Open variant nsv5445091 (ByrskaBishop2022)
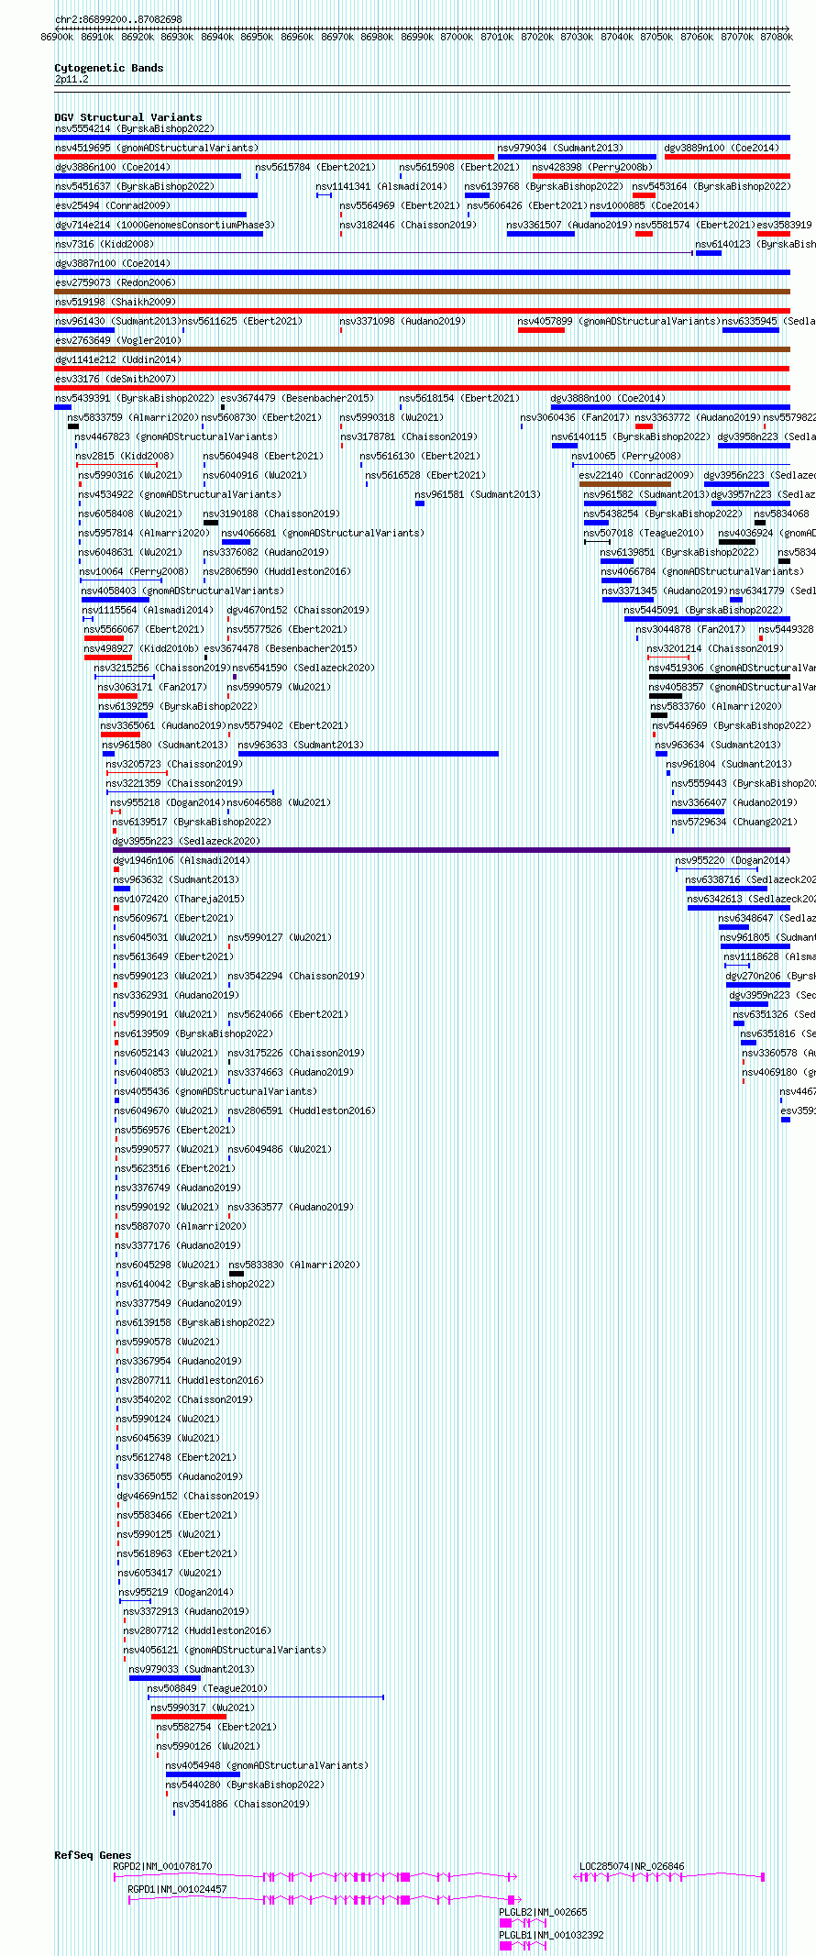The width and height of the screenshot is (816, 1956). pos(707,619)
